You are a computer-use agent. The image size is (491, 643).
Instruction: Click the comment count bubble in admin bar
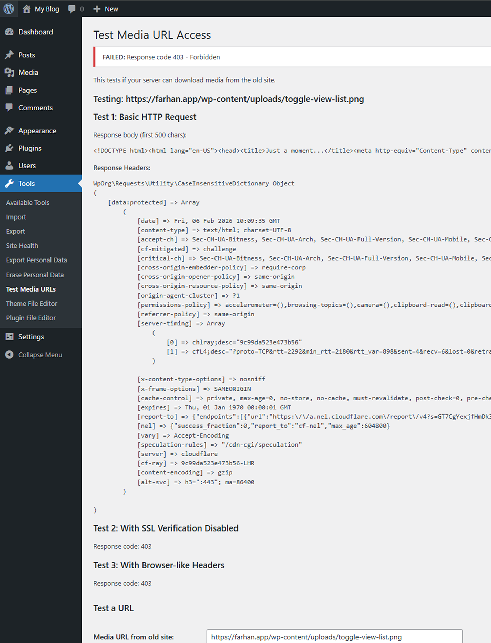click(75, 9)
